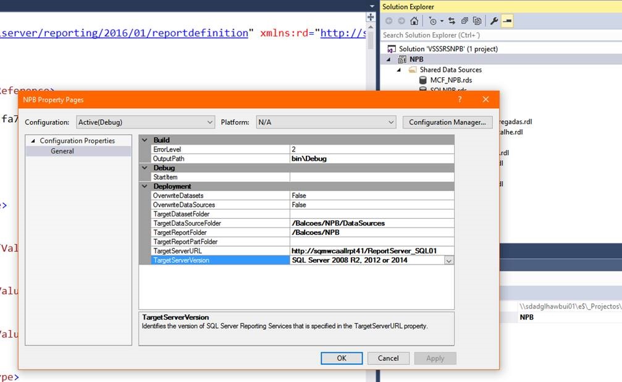This screenshot has width=622, height=382.
Task: Click the OverwriteDatasets False value
Action: 372,195
